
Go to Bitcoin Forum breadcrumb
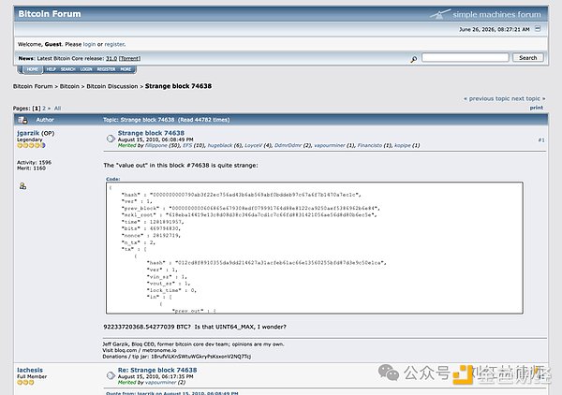click(x=33, y=86)
